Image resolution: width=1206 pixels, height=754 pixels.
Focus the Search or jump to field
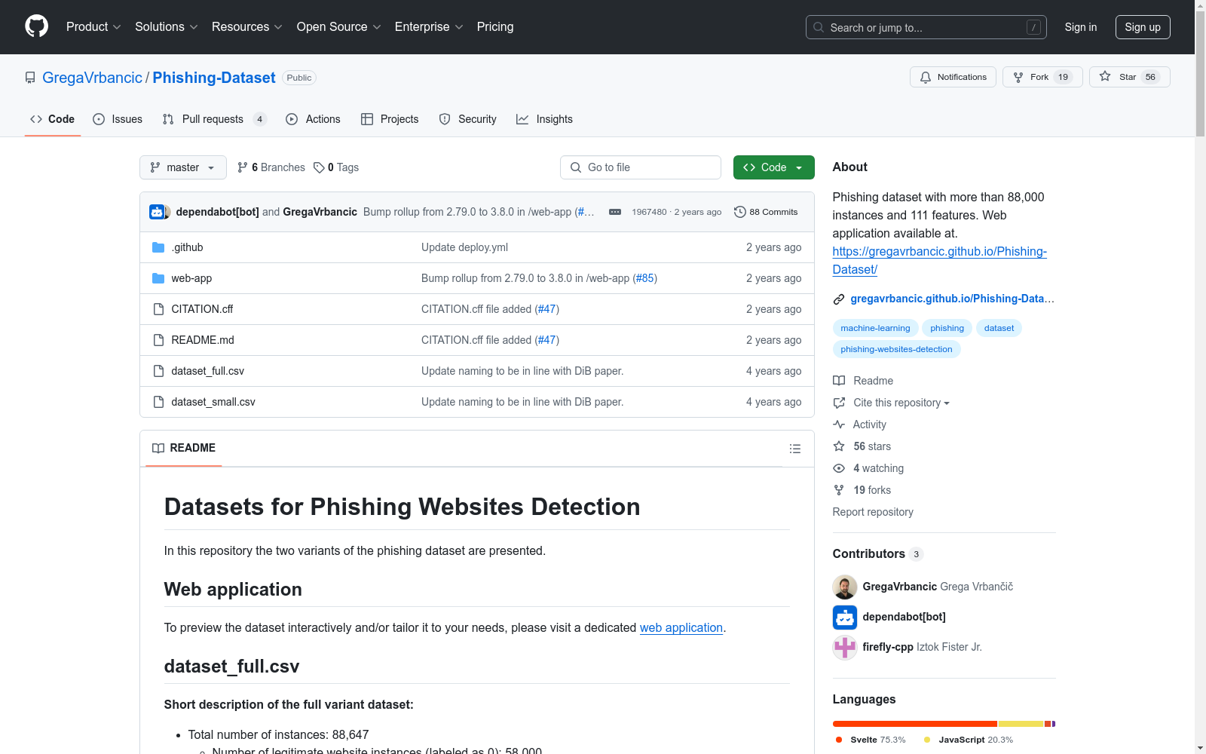click(926, 27)
